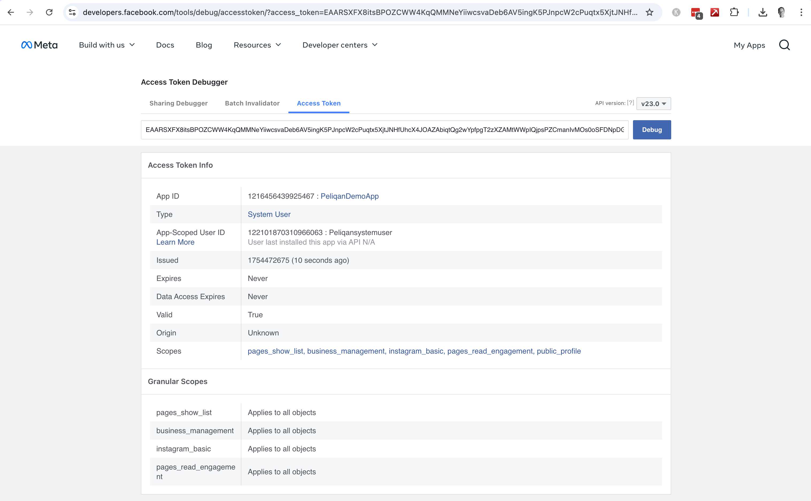
Task: Click the public_profile scope link
Action: coord(559,351)
